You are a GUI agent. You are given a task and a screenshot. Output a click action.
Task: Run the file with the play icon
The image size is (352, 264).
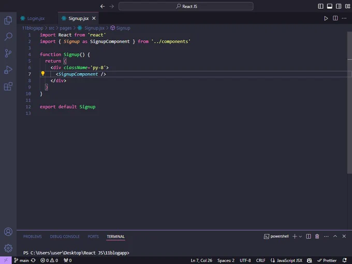[x=326, y=19]
